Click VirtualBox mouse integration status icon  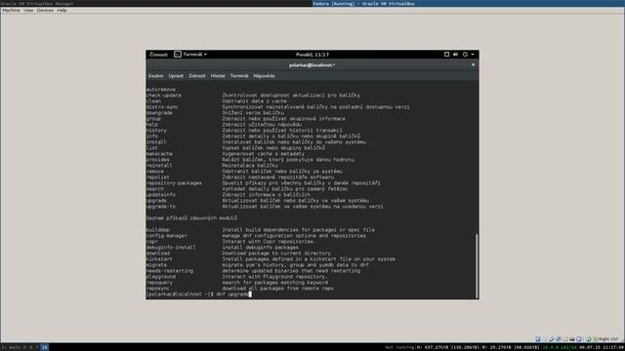[x=588, y=339]
